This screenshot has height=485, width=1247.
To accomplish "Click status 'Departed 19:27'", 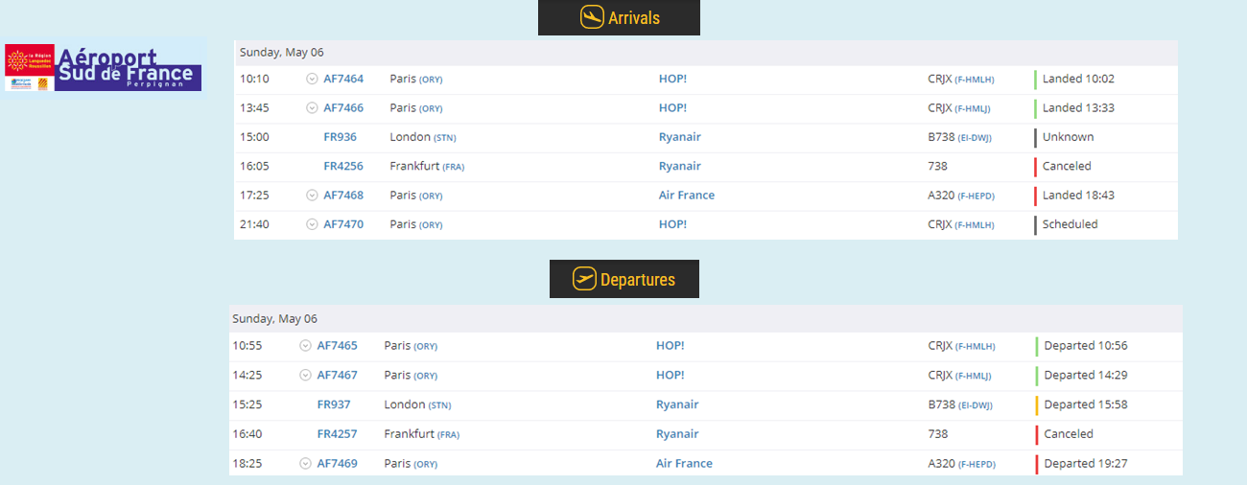I will pyautogui.click(x=1086, y=463).
